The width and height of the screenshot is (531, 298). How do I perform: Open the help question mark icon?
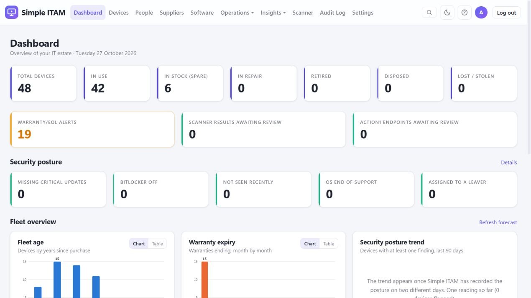coord(465,13)
